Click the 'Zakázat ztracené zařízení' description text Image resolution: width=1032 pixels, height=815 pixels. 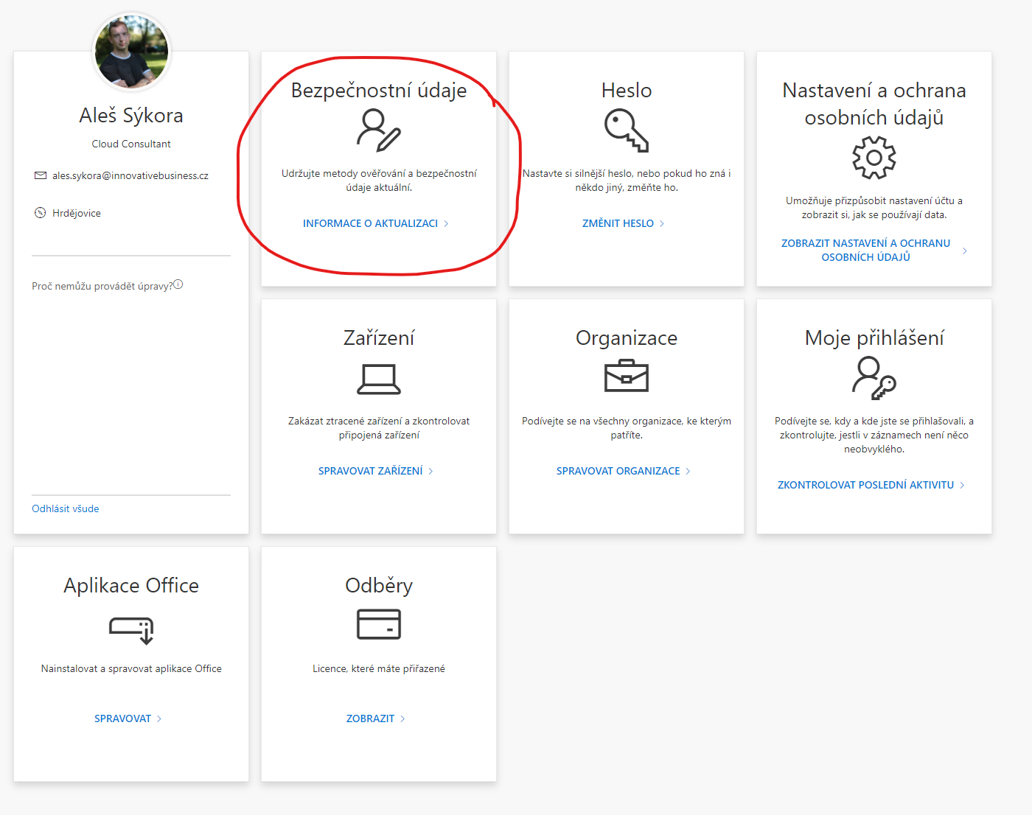point(379,428)
